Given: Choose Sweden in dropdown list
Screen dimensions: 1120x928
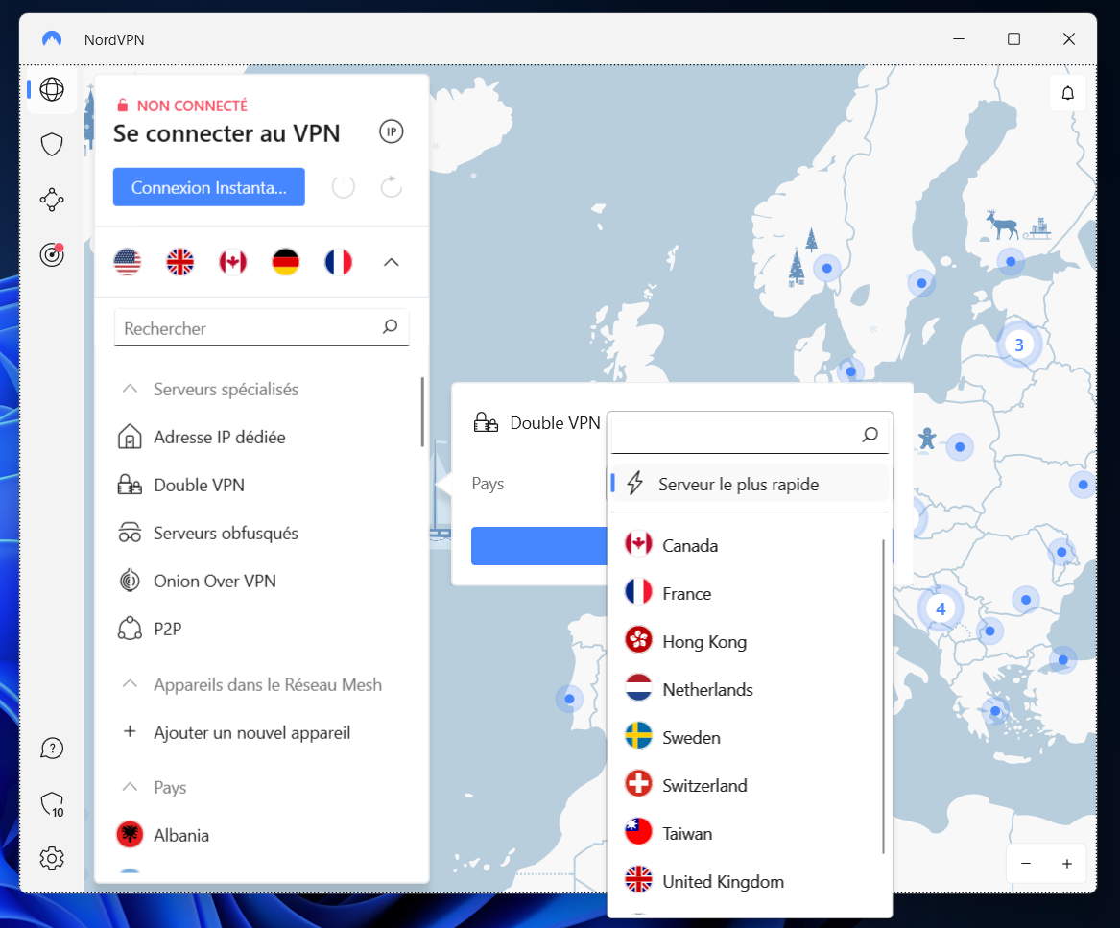Looking at the screenshot, I should coord(750,736).
